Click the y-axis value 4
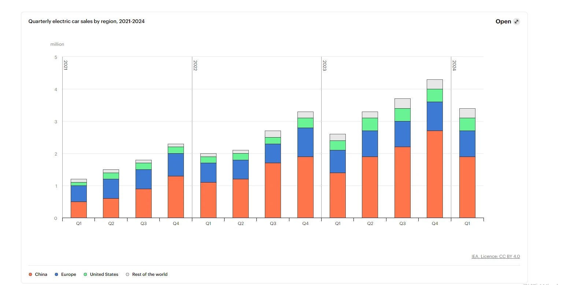The image size is (574, 285). (56, 90)
